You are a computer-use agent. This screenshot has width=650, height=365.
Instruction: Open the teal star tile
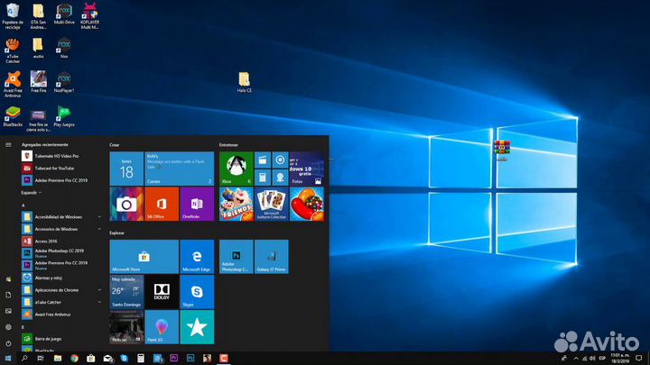197,327
